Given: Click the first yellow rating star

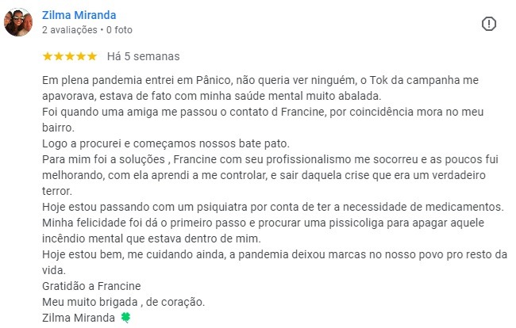Looking at the screenshot, I should pos(48,56).
